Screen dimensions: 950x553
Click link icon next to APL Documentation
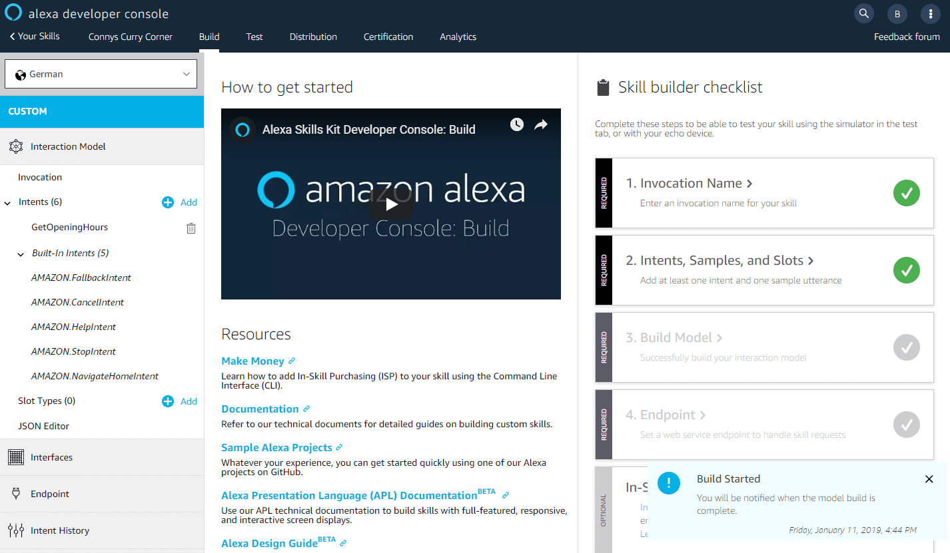pos(506,495)
